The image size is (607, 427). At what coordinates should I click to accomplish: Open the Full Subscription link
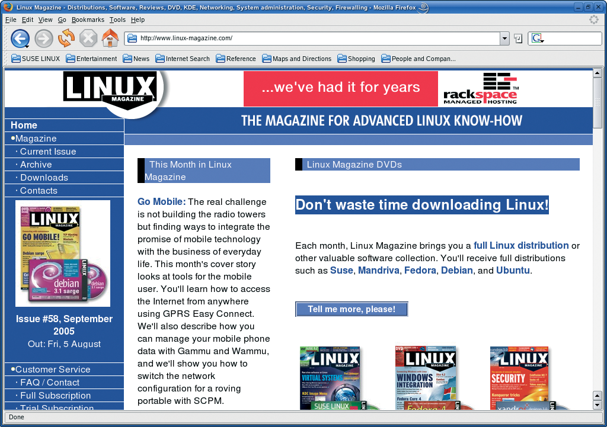coord(55,396)
